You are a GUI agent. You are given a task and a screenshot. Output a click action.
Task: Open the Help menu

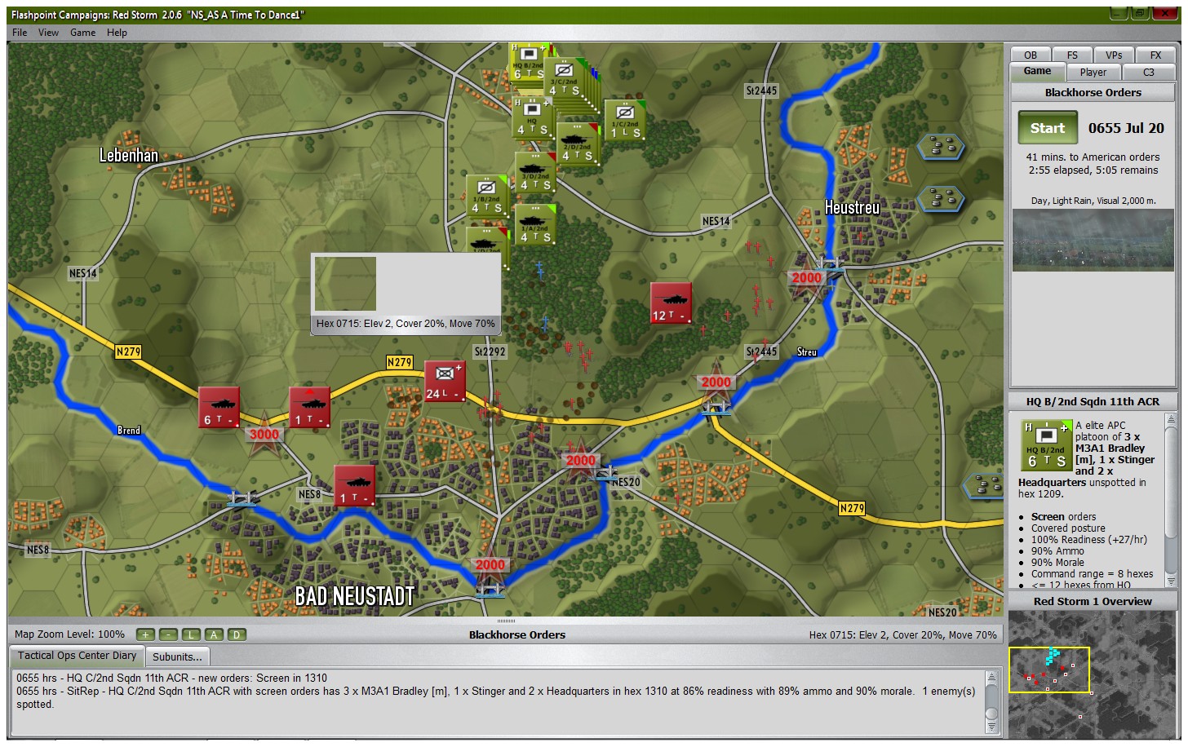coord(117,33)
